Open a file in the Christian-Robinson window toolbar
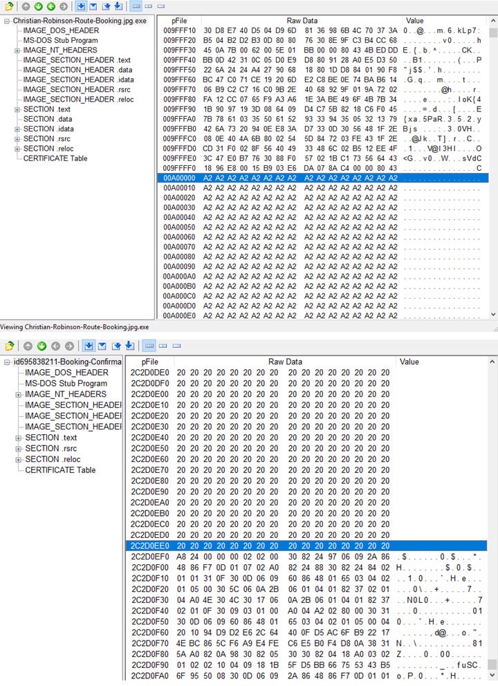The width and height of the screenshot is (498, 686). point(9,6)
